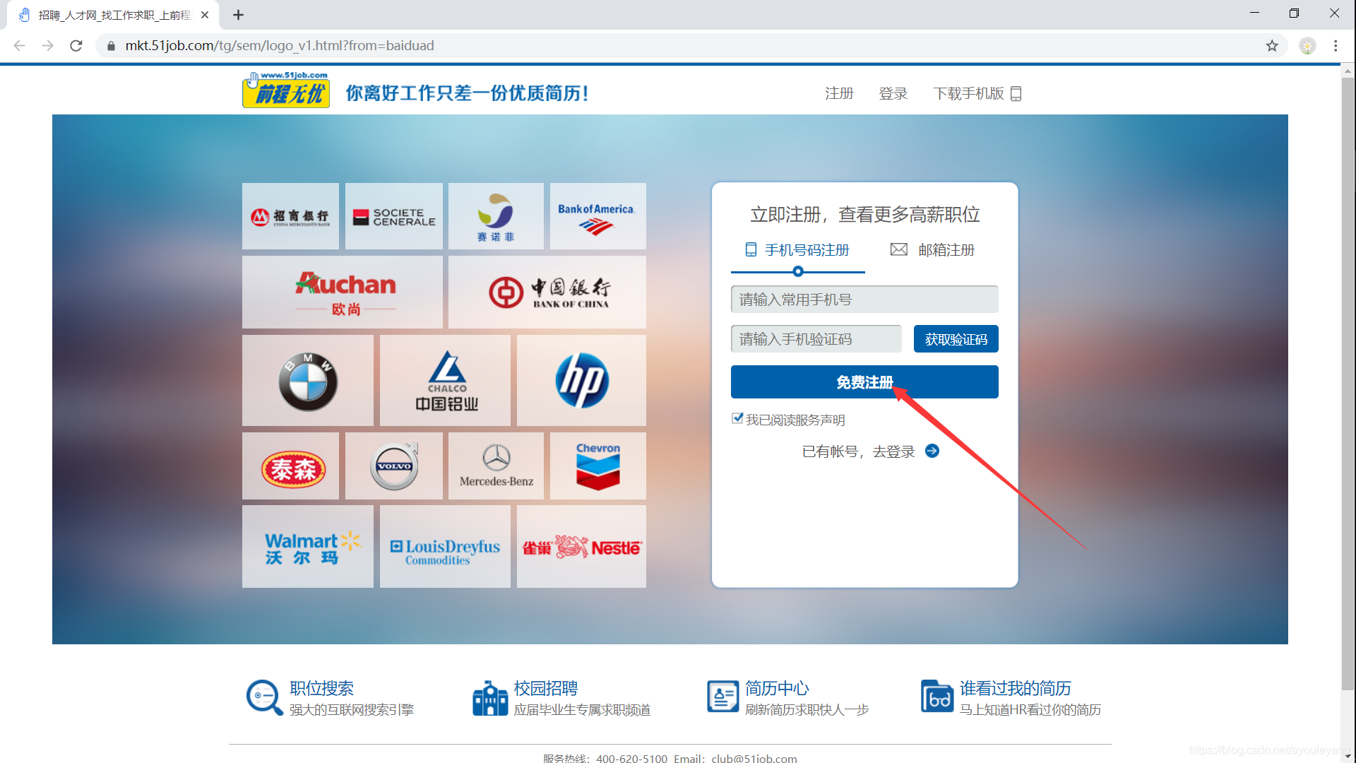Open a new browser tab
Image resolution: width=1356 pixels, height=763 pixels.
click(x=238, y=15)
